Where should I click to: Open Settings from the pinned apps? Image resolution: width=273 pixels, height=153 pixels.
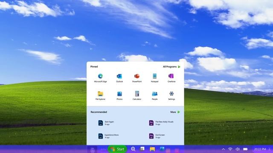pyautogui.click(x=171, y=96)
